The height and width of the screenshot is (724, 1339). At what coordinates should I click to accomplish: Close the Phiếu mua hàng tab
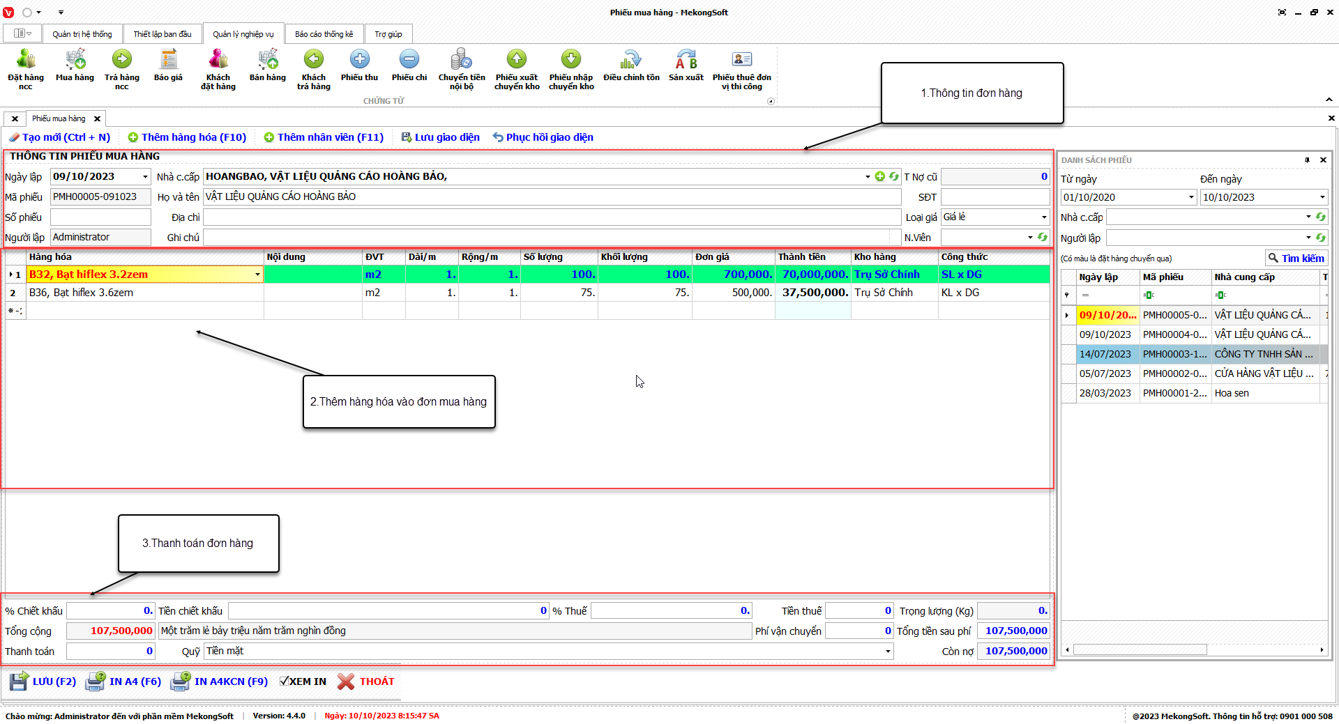[98, 118]
